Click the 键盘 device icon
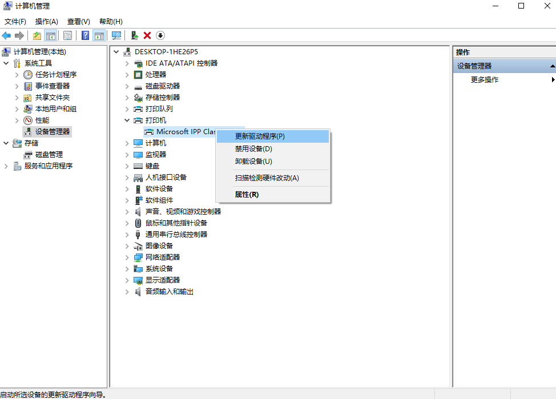Viewport: 556px width, 399px height. (x=138, y=166)
